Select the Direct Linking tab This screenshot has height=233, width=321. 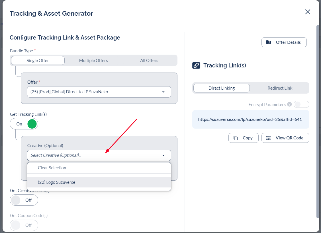[x=222, y=88]
